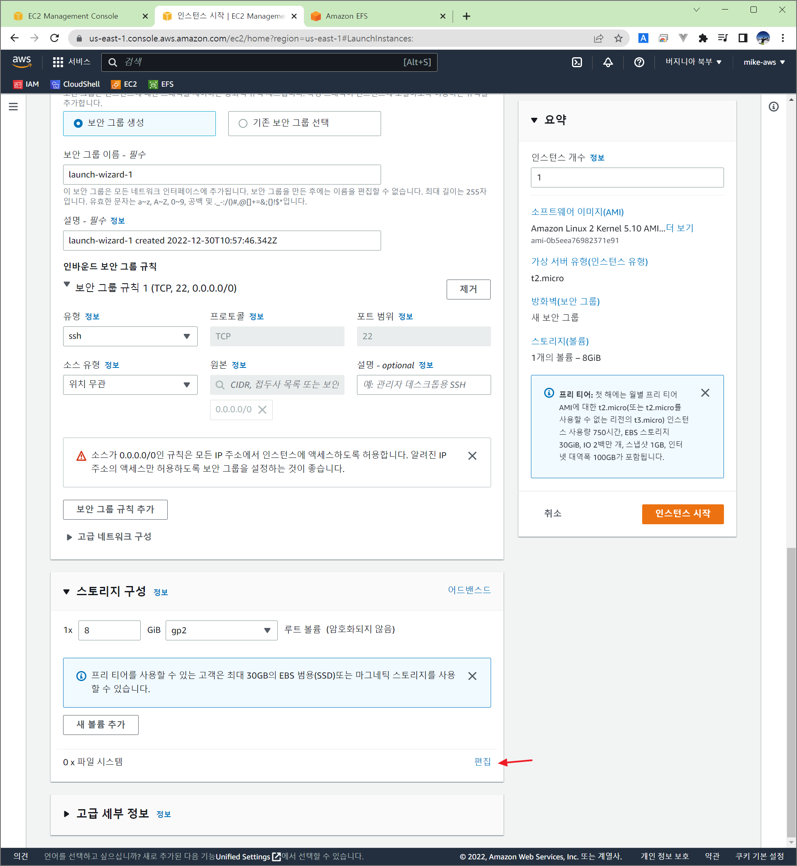The height and width of the screenshot is (866, 797).
Task: Click the info panel icon at right edge
Action: 773,107
